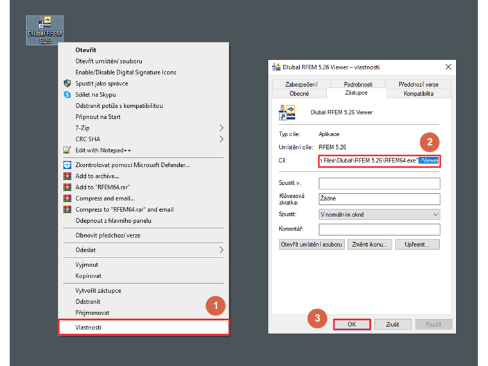Viewport: 488px width, 366px height.
Task: Click the Použít button
Action: (x=433, y=324)
